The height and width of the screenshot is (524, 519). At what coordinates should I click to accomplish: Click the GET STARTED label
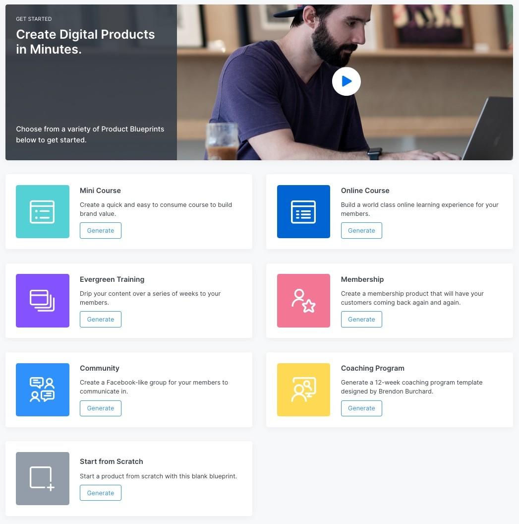pos(34,19)
